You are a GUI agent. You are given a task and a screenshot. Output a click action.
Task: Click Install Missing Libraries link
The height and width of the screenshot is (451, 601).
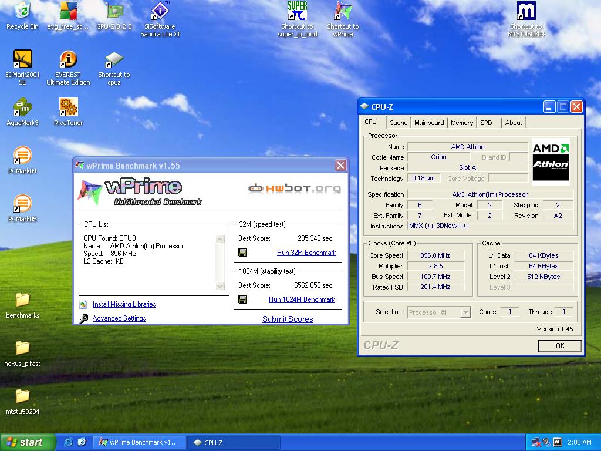pyautogui.click(x=124, y=304)
